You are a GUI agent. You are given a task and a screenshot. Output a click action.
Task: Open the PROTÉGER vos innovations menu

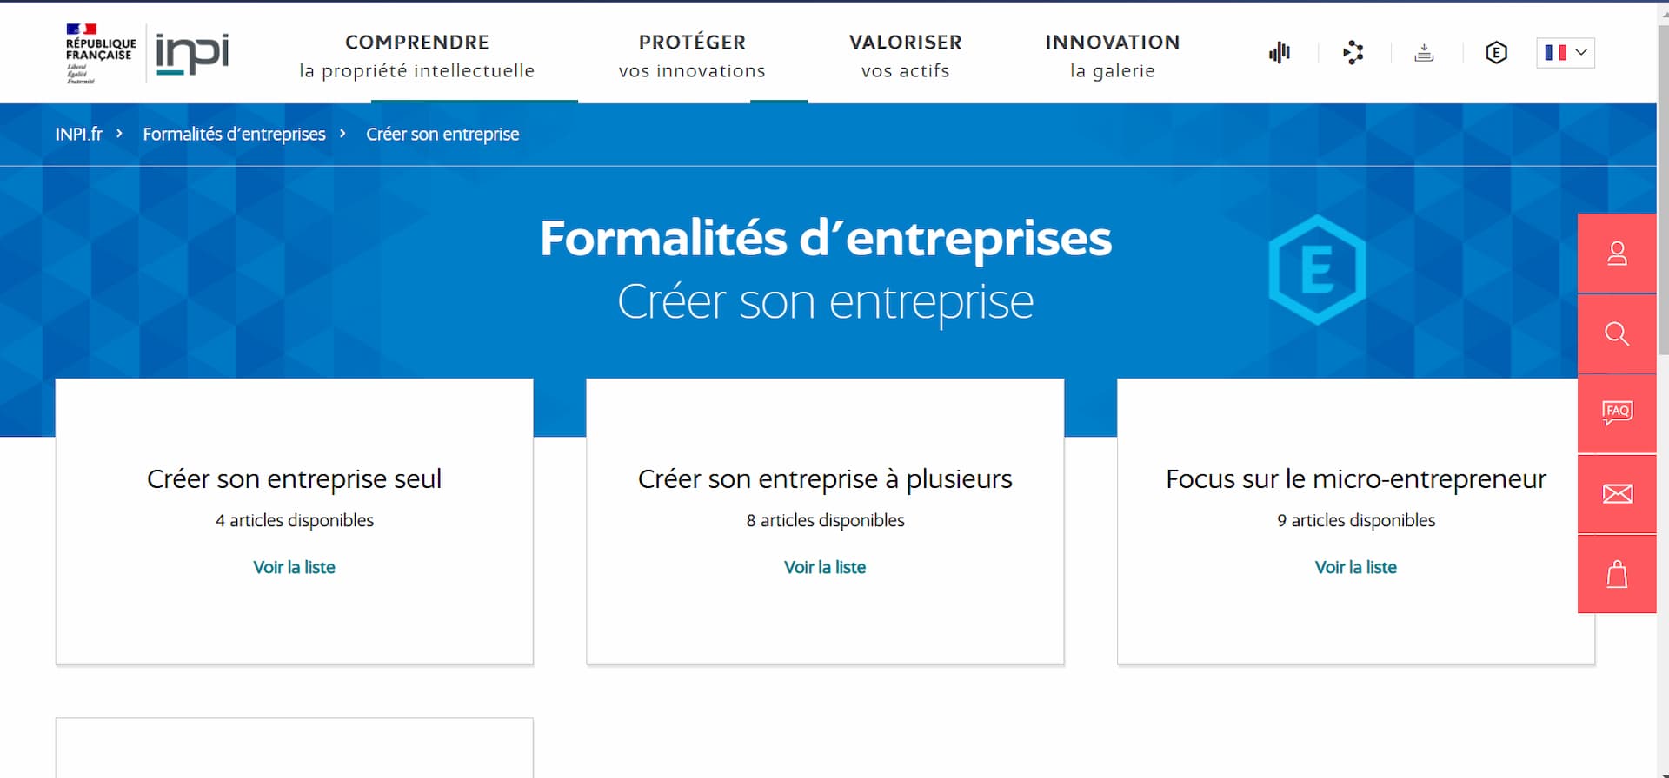(692, 56)
